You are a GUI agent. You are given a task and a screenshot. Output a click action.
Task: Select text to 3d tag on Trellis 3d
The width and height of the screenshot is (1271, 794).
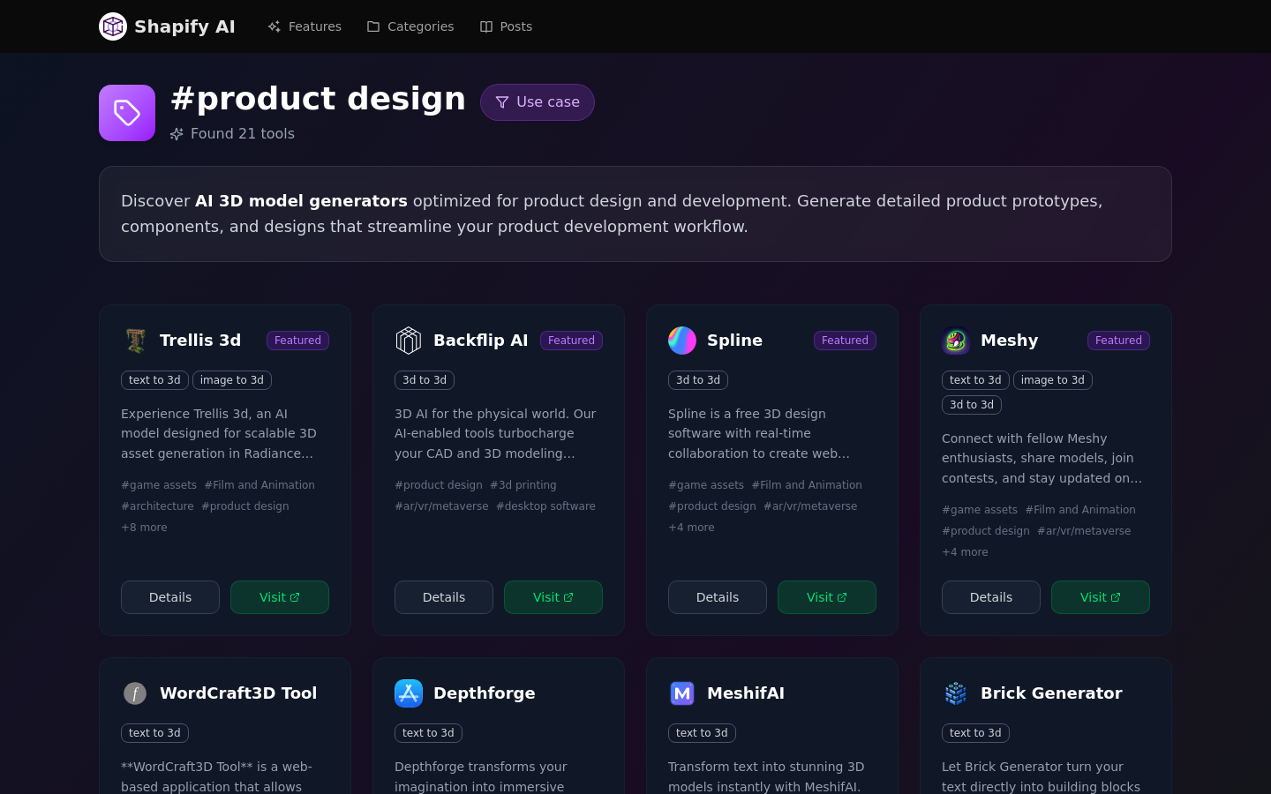coord(154,380)
